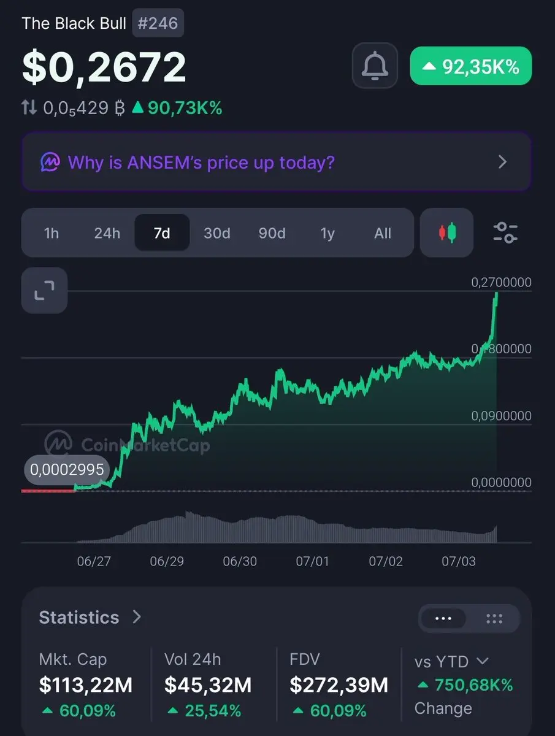Viewport: 555px width, 736px height.
Task: Toggle the 92,35K% percent change badge
Action: pos(470,66)
